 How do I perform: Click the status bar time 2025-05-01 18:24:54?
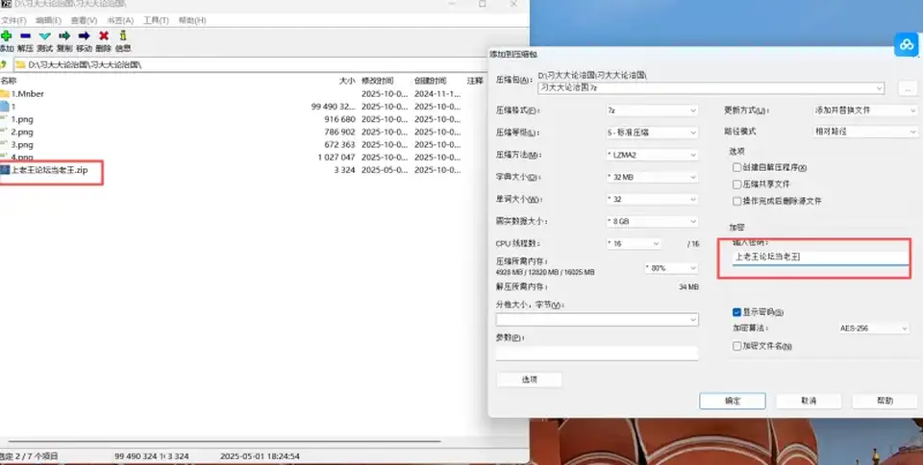pos(260,456)
